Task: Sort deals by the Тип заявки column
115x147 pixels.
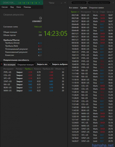Action: (95, 12)
